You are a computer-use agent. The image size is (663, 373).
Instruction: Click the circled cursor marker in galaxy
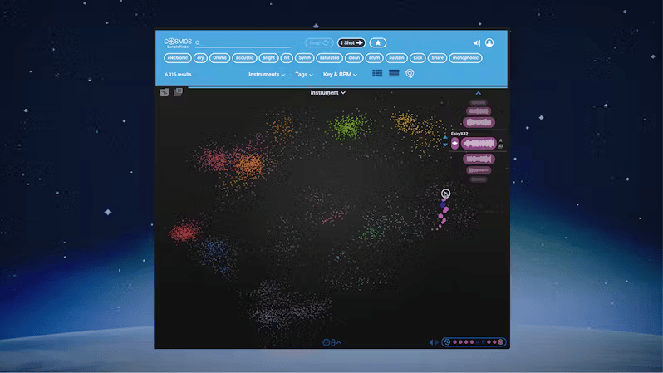[x=445, y=194]
